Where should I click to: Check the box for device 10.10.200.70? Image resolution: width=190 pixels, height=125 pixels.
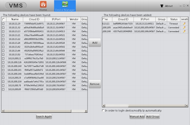[x=3, y=85]
